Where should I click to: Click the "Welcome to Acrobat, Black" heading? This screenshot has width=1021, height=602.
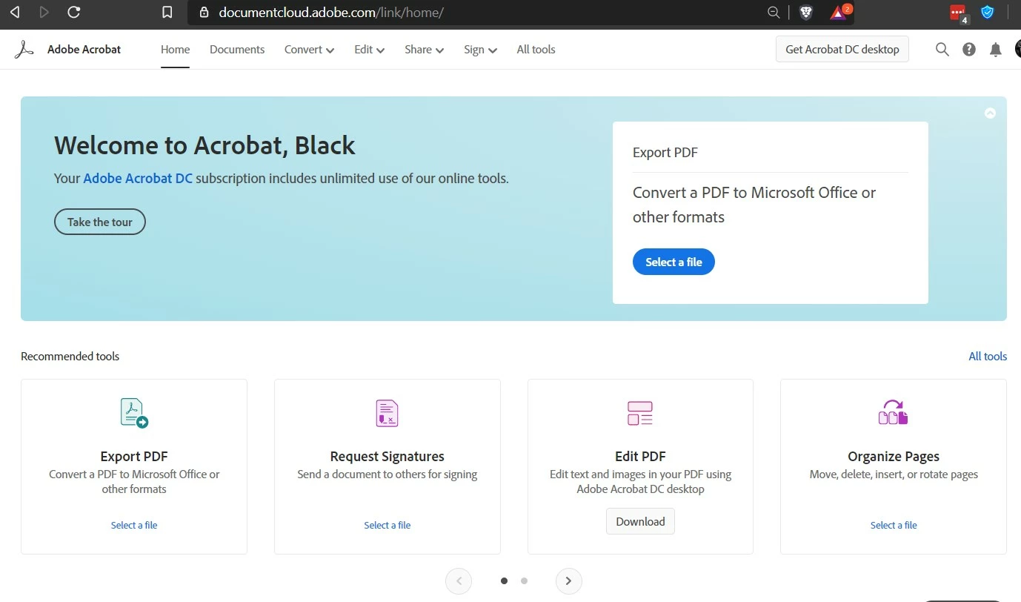pyautogui.click(x=204, y=145)
